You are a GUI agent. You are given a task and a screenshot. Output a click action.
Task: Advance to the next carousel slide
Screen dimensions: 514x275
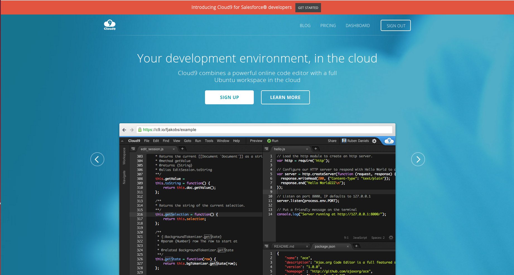tap(418, 159)
